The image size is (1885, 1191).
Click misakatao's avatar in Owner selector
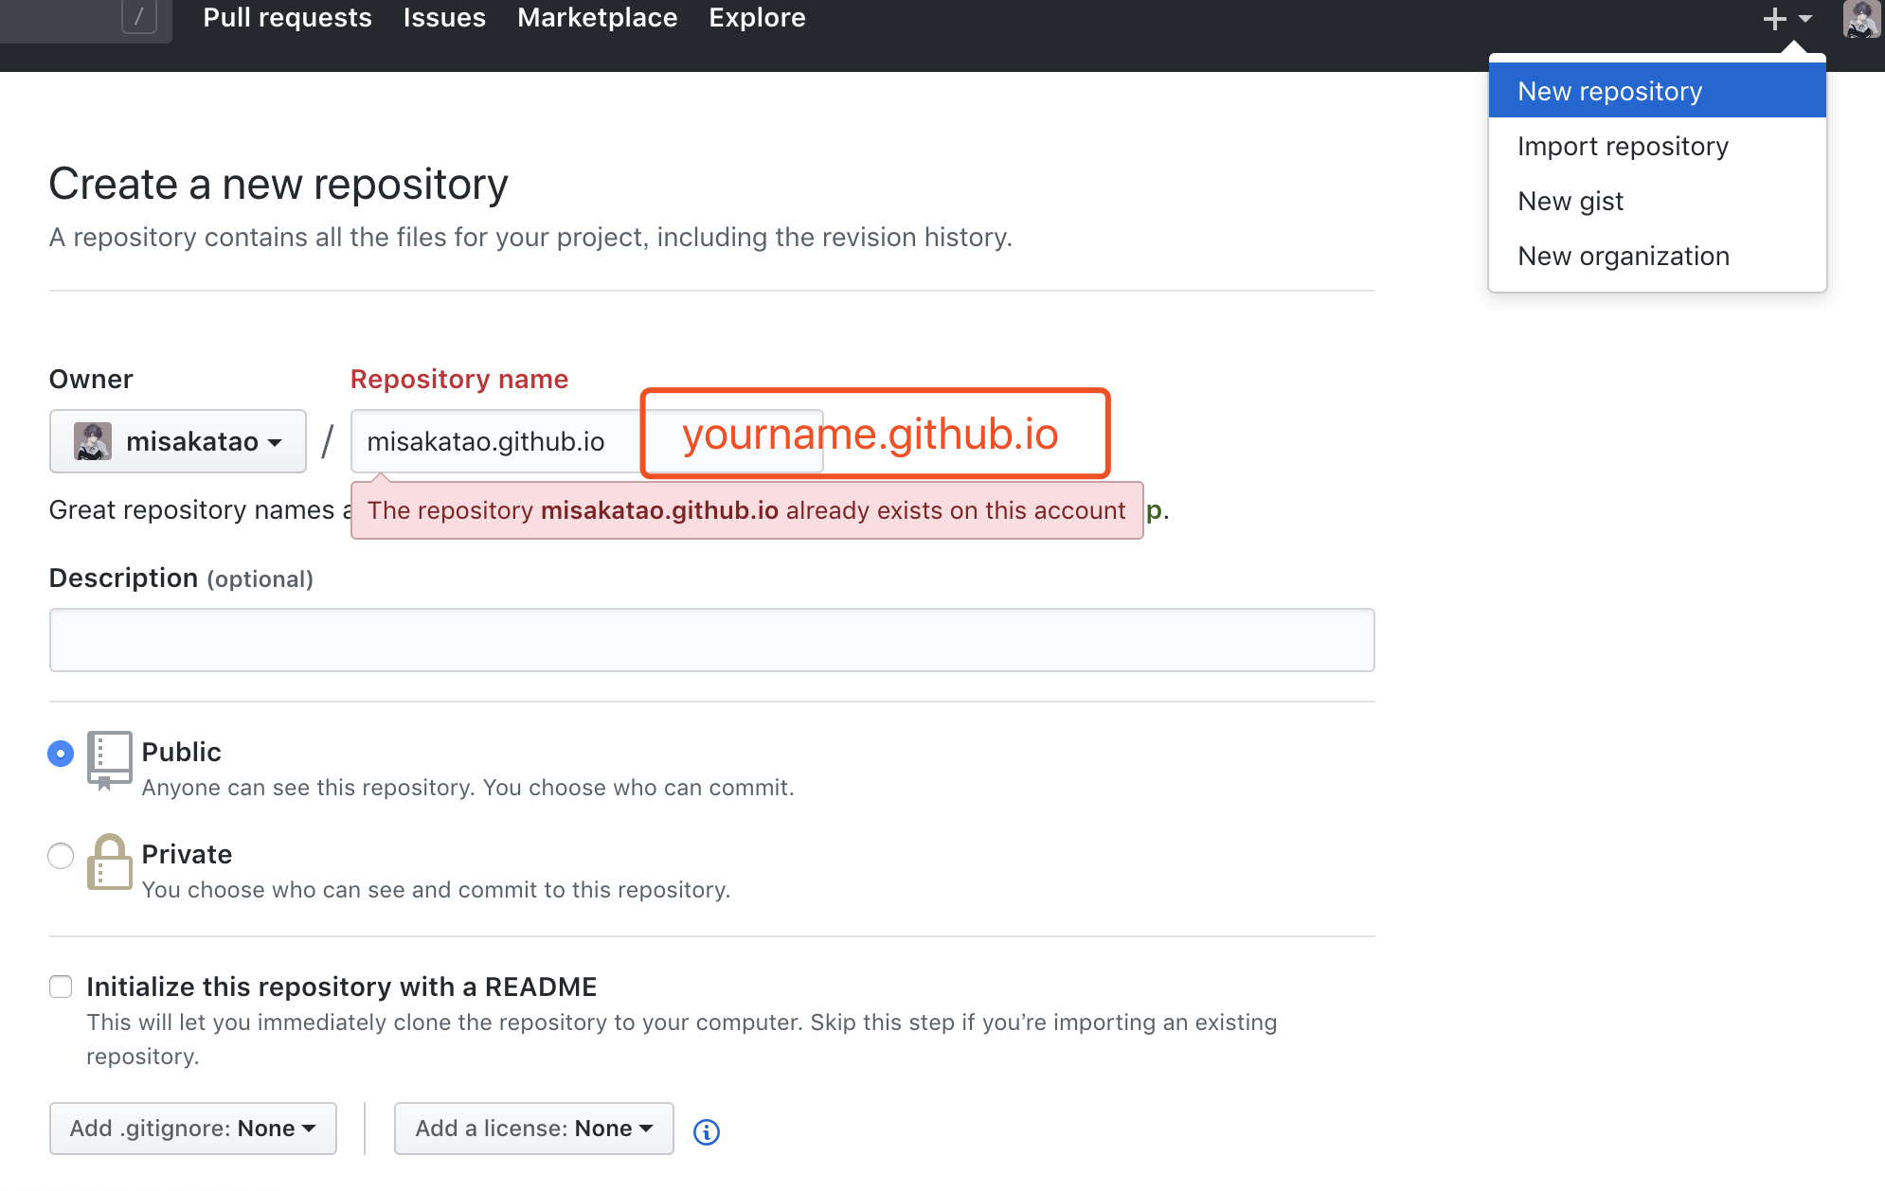(93, 441)
